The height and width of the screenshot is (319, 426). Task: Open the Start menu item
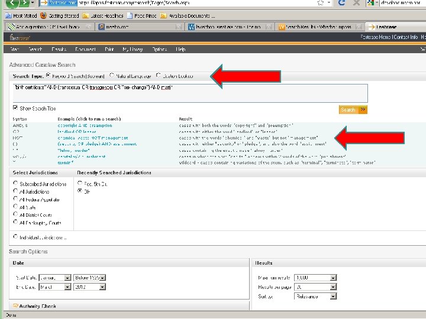(x=14, y=49)
